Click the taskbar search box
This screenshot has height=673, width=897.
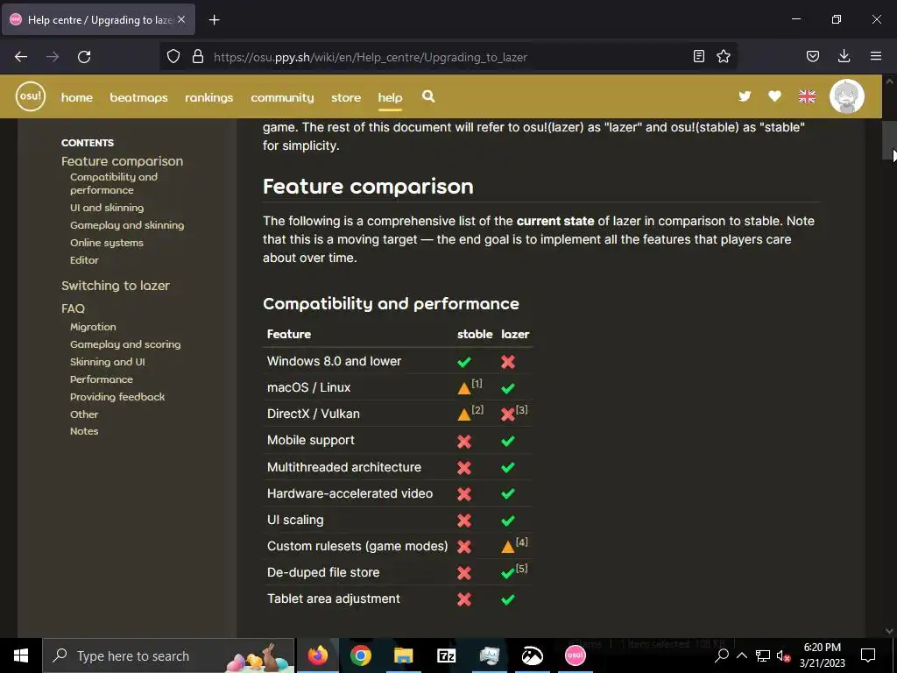[x=169, y=655]
